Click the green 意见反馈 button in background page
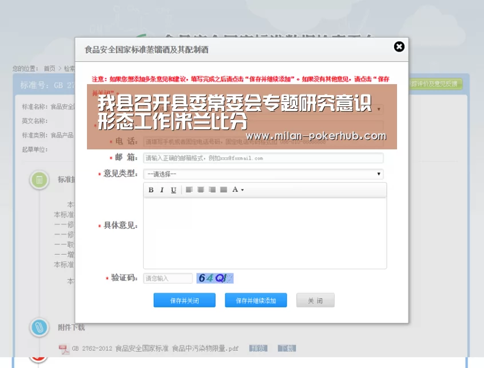 tap(435, 84)
